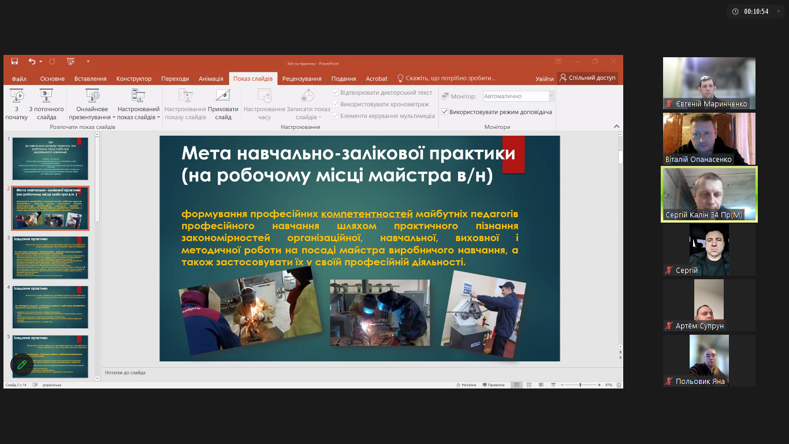Viewport: 789px width, 444px height.
Task: Switch to Slide Sorter view in status bar
Action: (x=530, y=384)
